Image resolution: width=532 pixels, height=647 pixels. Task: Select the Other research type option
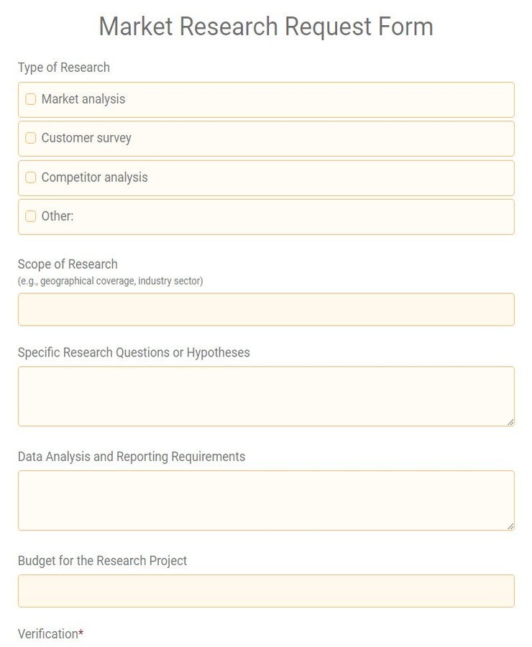coord(30,216)
